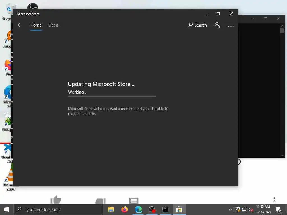The width and height of the screenshot is (287, 215).
Task: Close the Microsoft Store window
Action: tap(231, 14)
